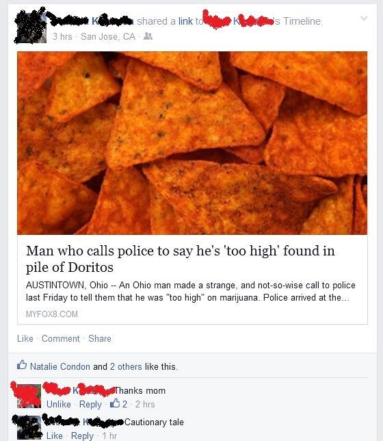Comment on the shared post

click(61, 338)
